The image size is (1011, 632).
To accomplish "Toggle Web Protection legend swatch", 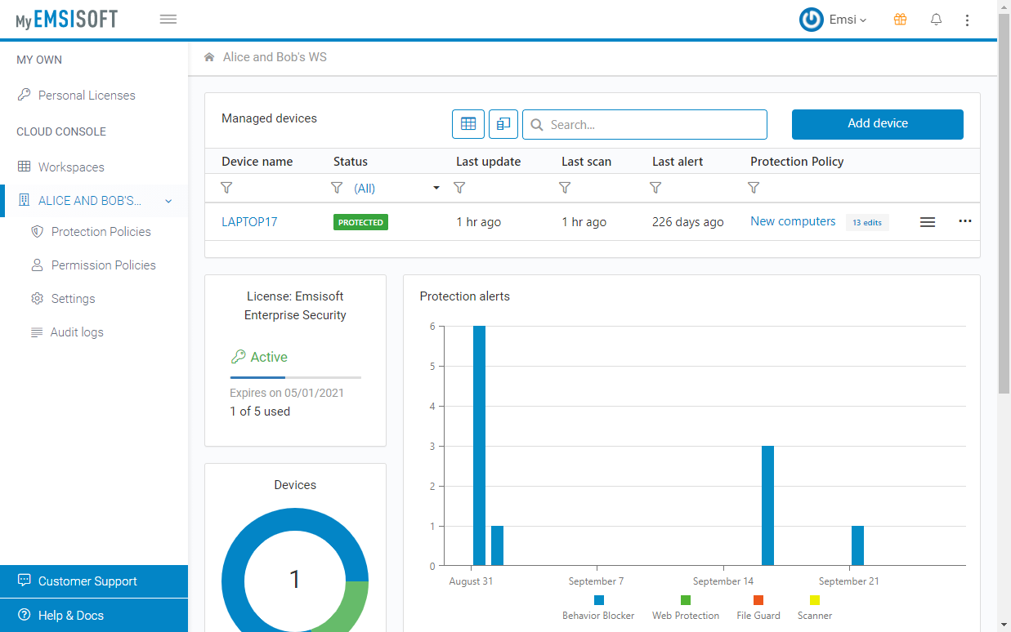I will [x=686, y=600].
